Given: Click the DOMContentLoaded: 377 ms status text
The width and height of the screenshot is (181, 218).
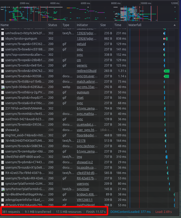Looking at the screenshot, I should [x=130, y=212].
